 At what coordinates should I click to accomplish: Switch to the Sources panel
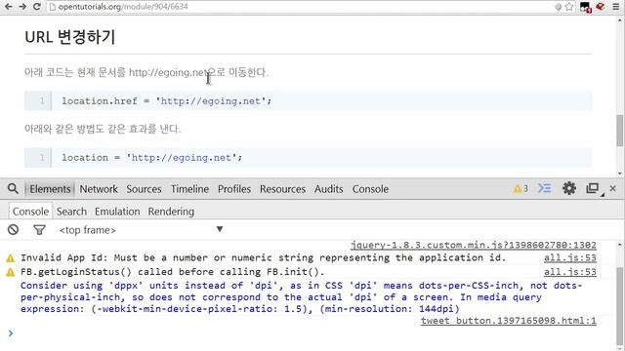pyautogui.click(x=144, y=189)
